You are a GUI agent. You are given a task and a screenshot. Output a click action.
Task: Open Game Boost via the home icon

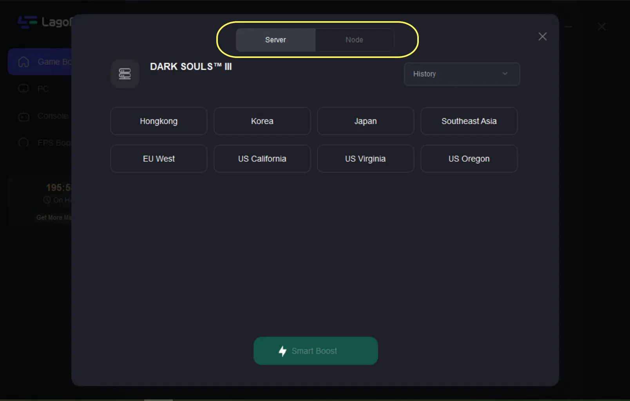24,62
